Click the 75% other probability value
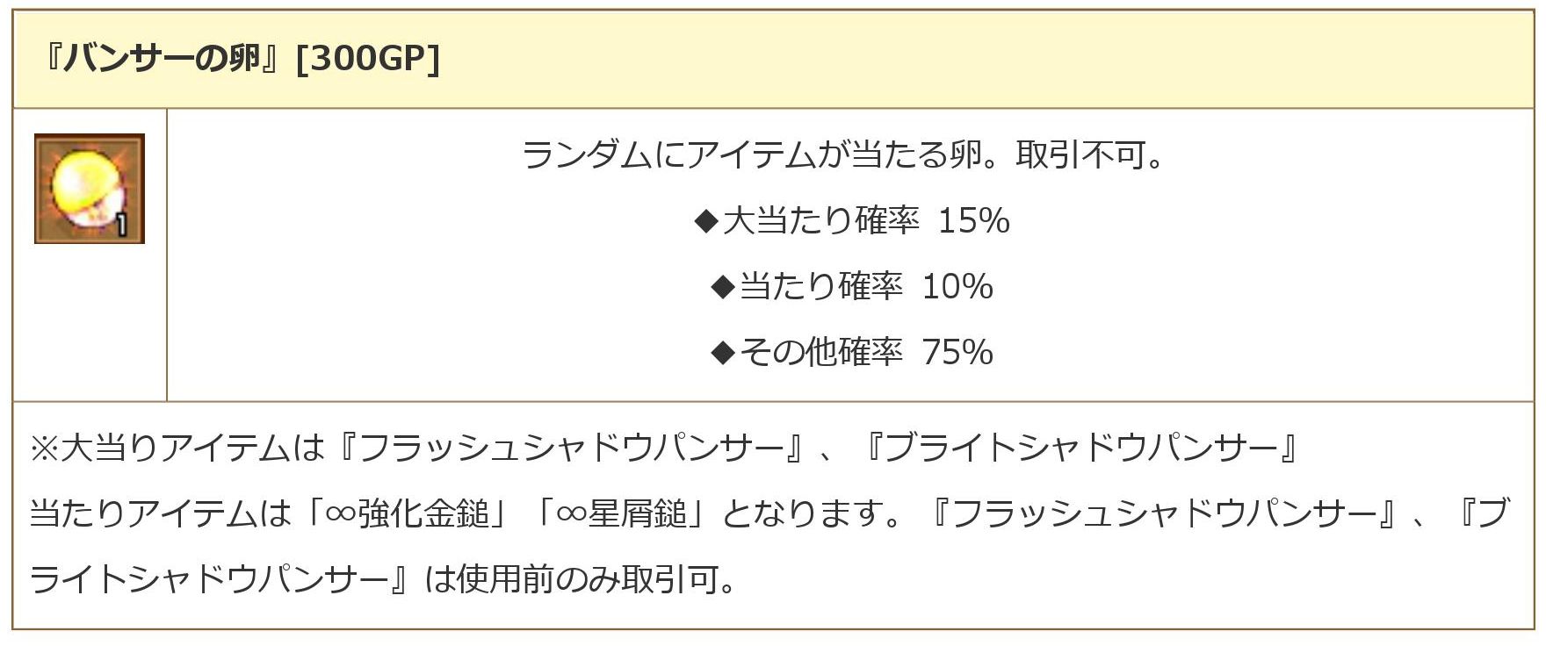Screen dimensions: 1546x660 [957, 353]
